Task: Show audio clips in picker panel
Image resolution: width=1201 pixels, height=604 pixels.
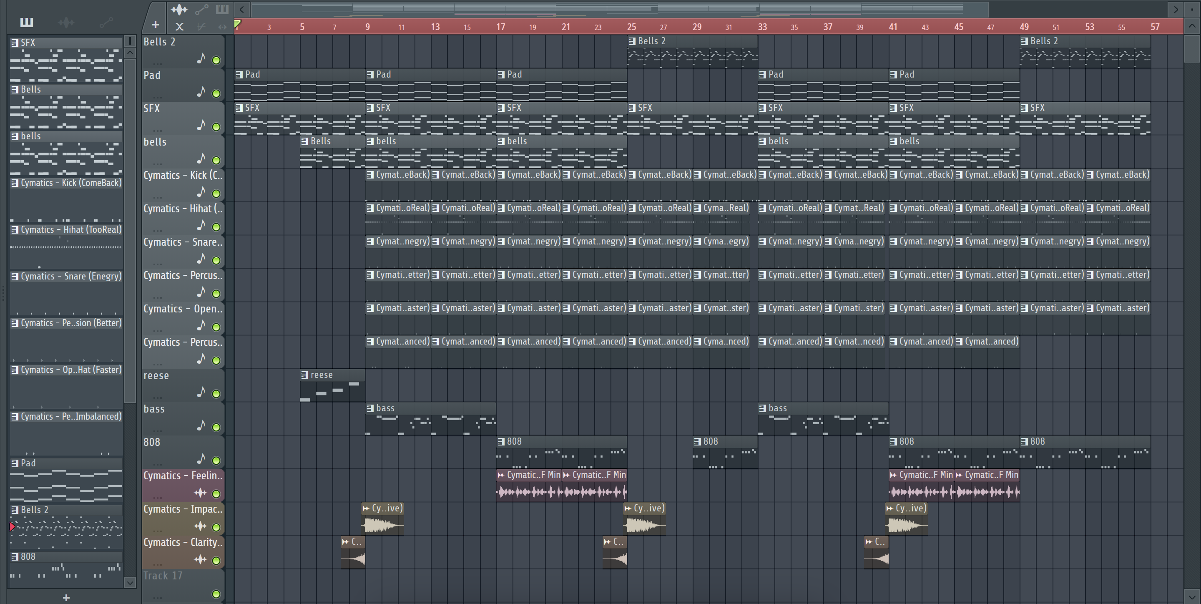Action: click(x=66, y=22)
